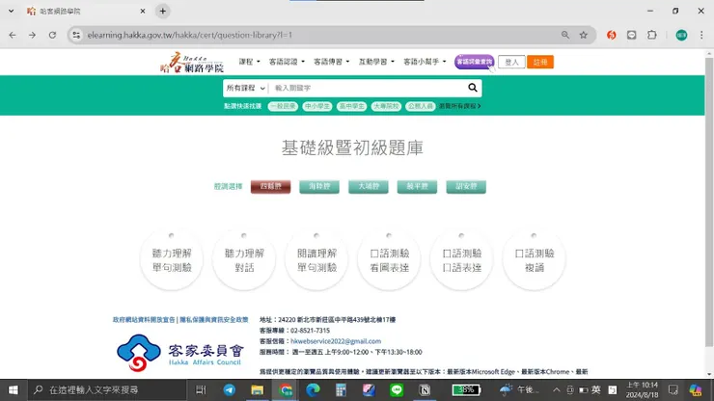Viewport: 714px width, 401px height.
Task: Click the battery 38% indicator on the taskbar
Action: click(466, 390)
